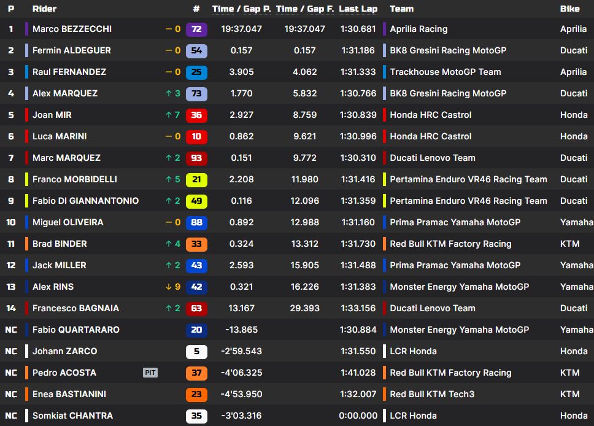Click the up arrow 5 indicator for Morbidelli
594x426 pixels.
(173, 179)
